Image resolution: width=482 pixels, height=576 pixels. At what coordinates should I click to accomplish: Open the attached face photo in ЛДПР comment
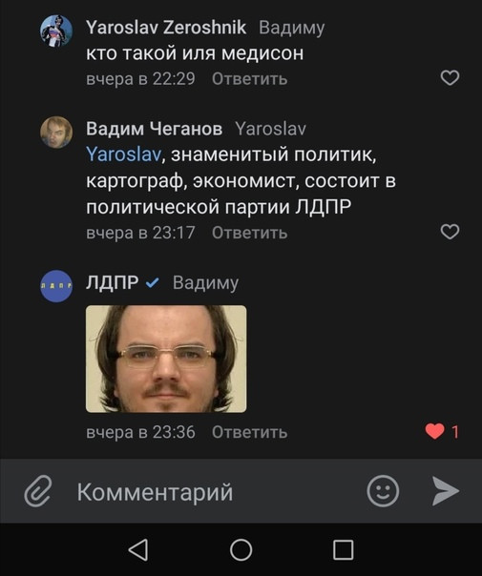pyautogui.click(x=166, y=359)
